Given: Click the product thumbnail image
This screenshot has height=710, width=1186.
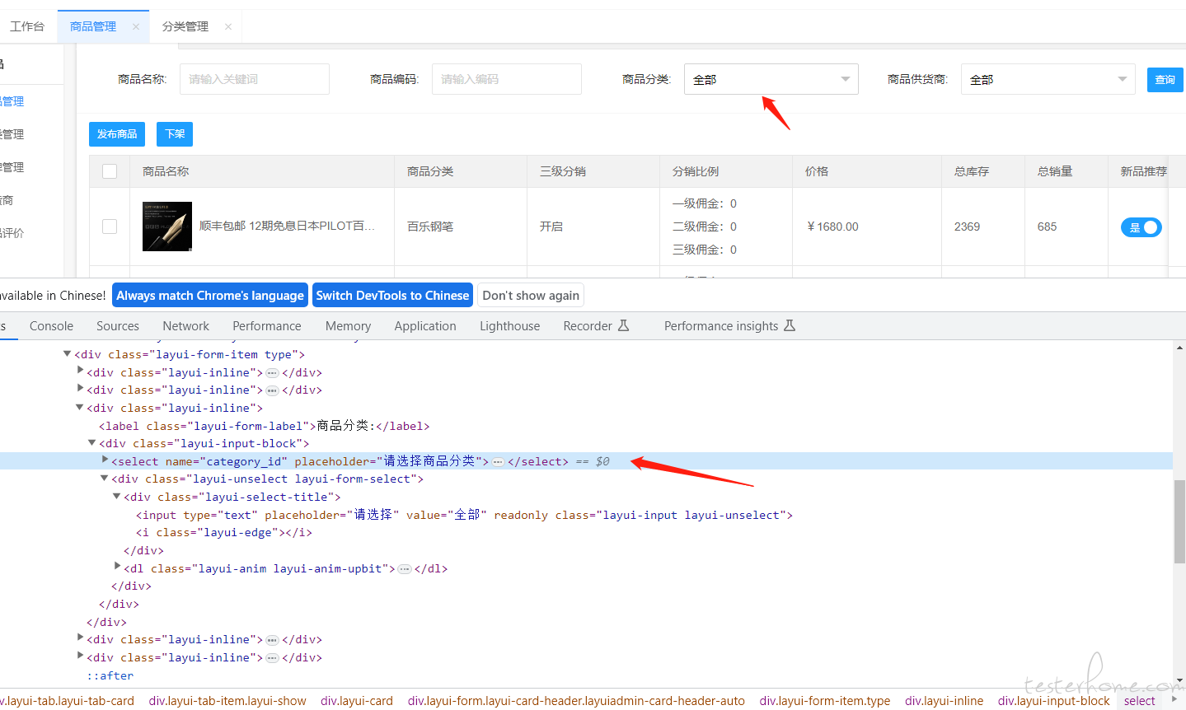Looking at the screenshot, I should 167,227.
